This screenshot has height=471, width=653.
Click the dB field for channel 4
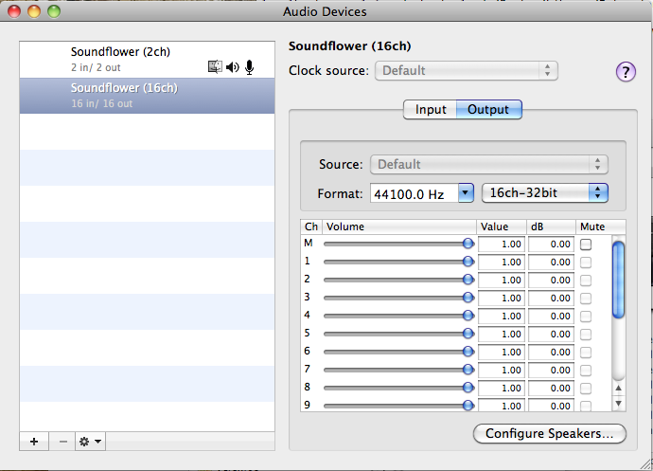(x=551, y=316)
